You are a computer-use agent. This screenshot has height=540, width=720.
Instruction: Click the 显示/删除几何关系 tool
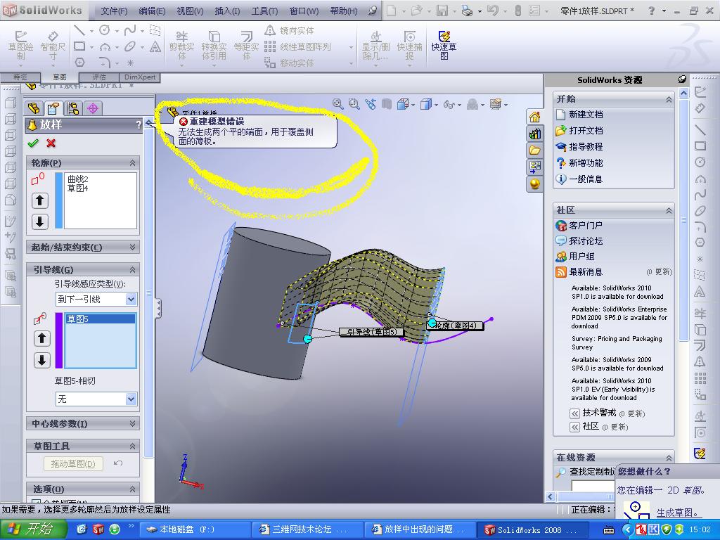pos(375,45)
